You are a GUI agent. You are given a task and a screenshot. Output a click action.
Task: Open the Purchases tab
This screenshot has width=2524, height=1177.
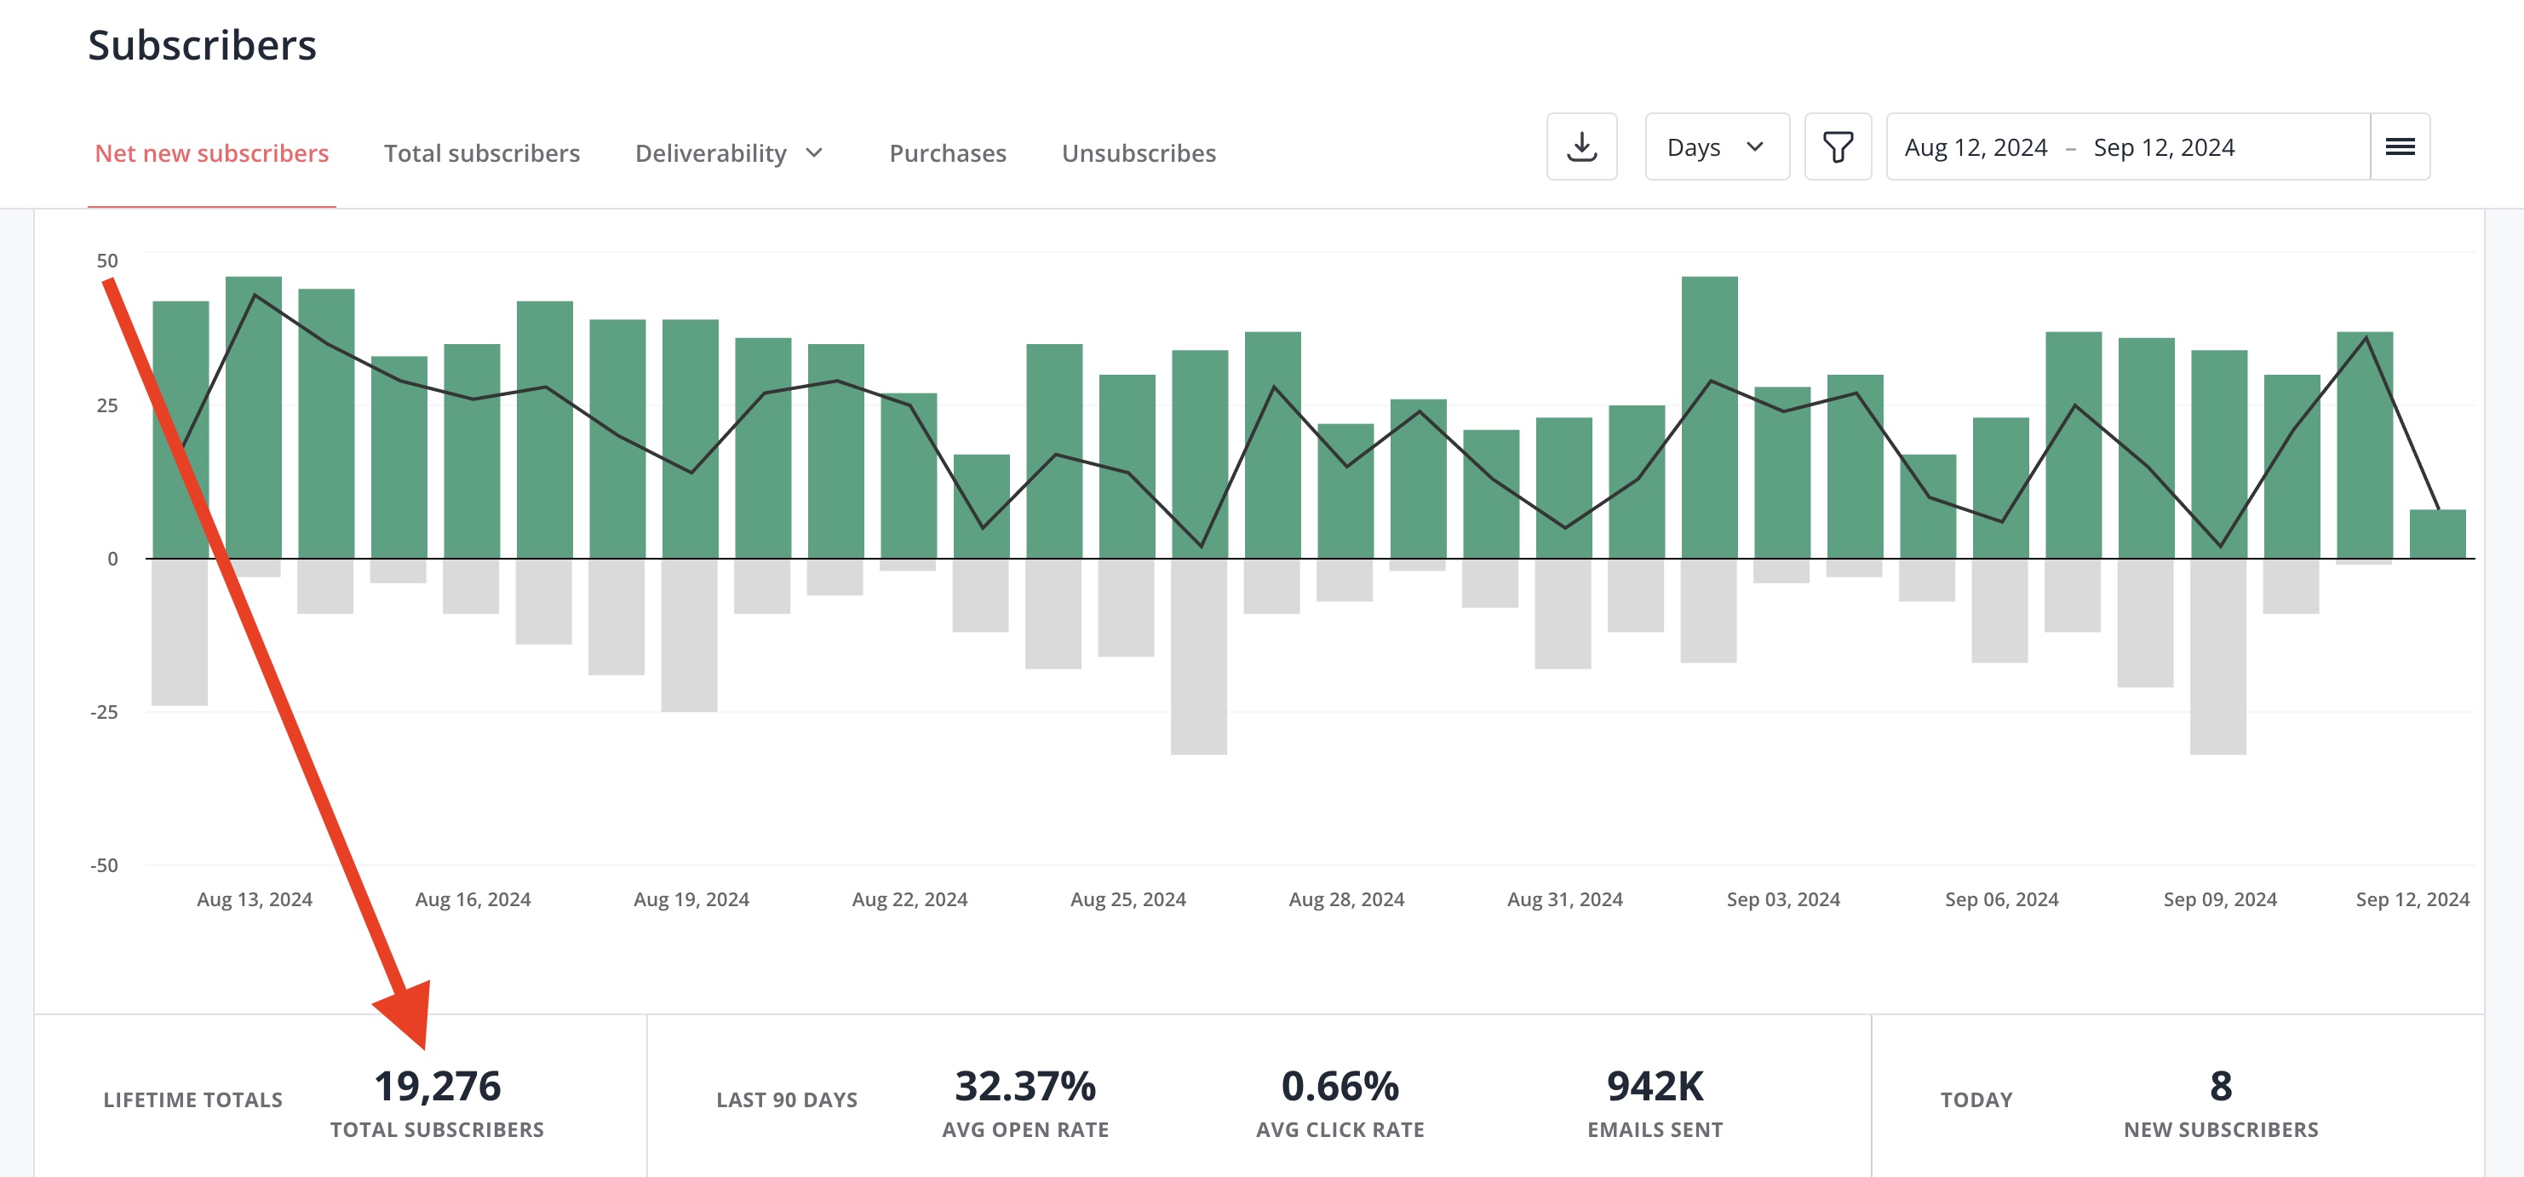click(948, 153)
